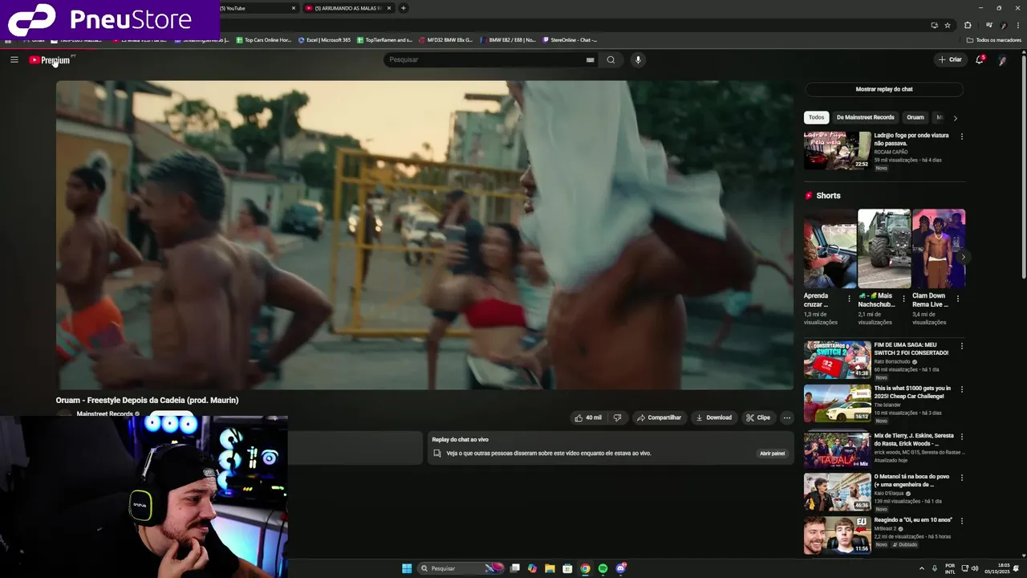Click the Criar button
This screenshot has height=578, width=1027.
[x=950, y=59]
